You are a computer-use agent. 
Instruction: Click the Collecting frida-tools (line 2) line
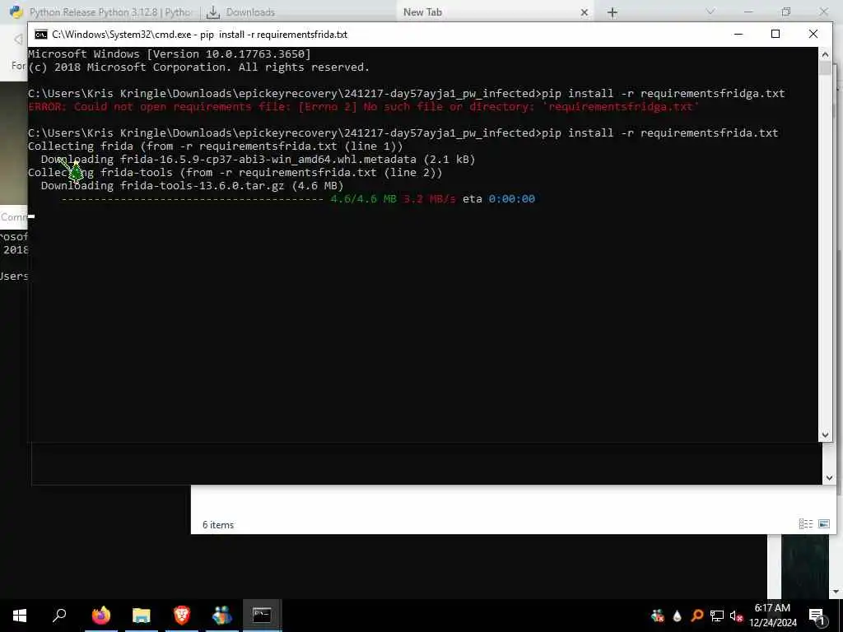(235, 173)
